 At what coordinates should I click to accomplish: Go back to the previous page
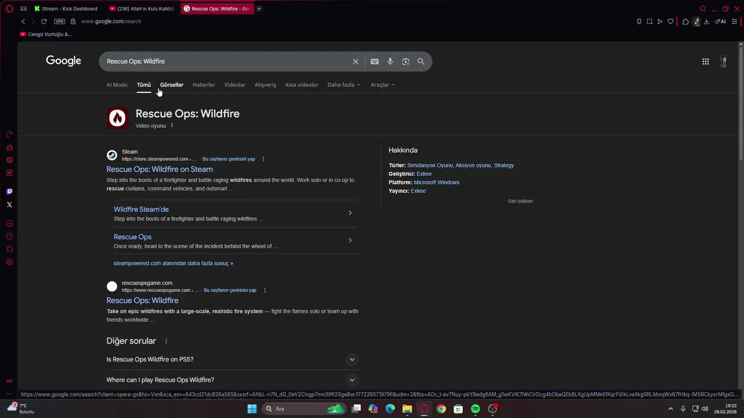pyautogui.click(x=23, y=21)
